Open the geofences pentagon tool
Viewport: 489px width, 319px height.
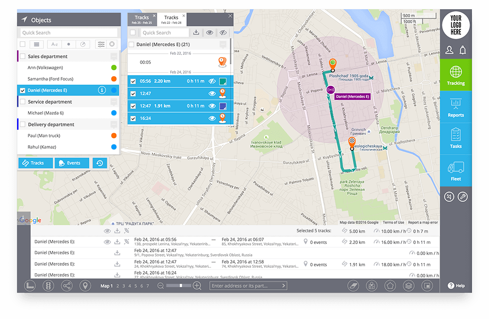390,285
